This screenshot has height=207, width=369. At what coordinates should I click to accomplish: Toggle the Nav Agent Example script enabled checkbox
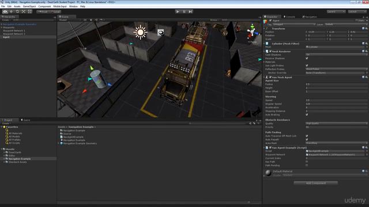coord(270,148)
